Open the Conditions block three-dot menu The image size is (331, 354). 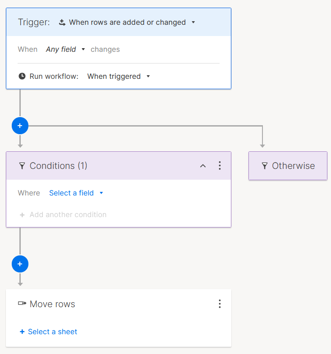pos(220,166)
